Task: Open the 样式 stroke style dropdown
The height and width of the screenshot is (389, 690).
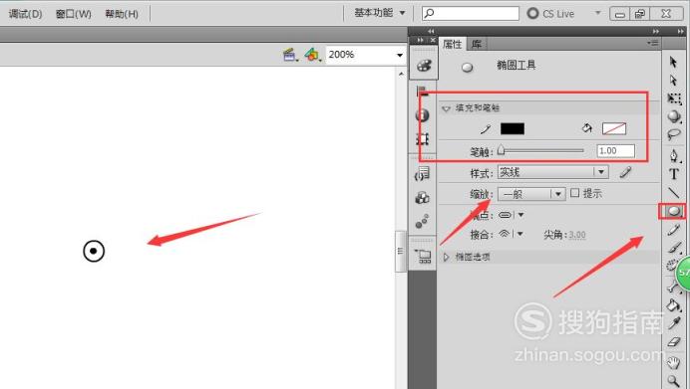Action: tap(553, 172)
